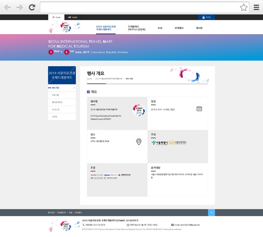The height and width of the screenshot is (237, 263).
Task: Click the SITMMT 2019 emblem in the '행사명' card
Action: tap(139, 110)
